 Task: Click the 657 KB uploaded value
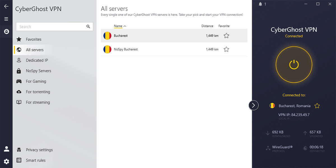coord(315,132)
